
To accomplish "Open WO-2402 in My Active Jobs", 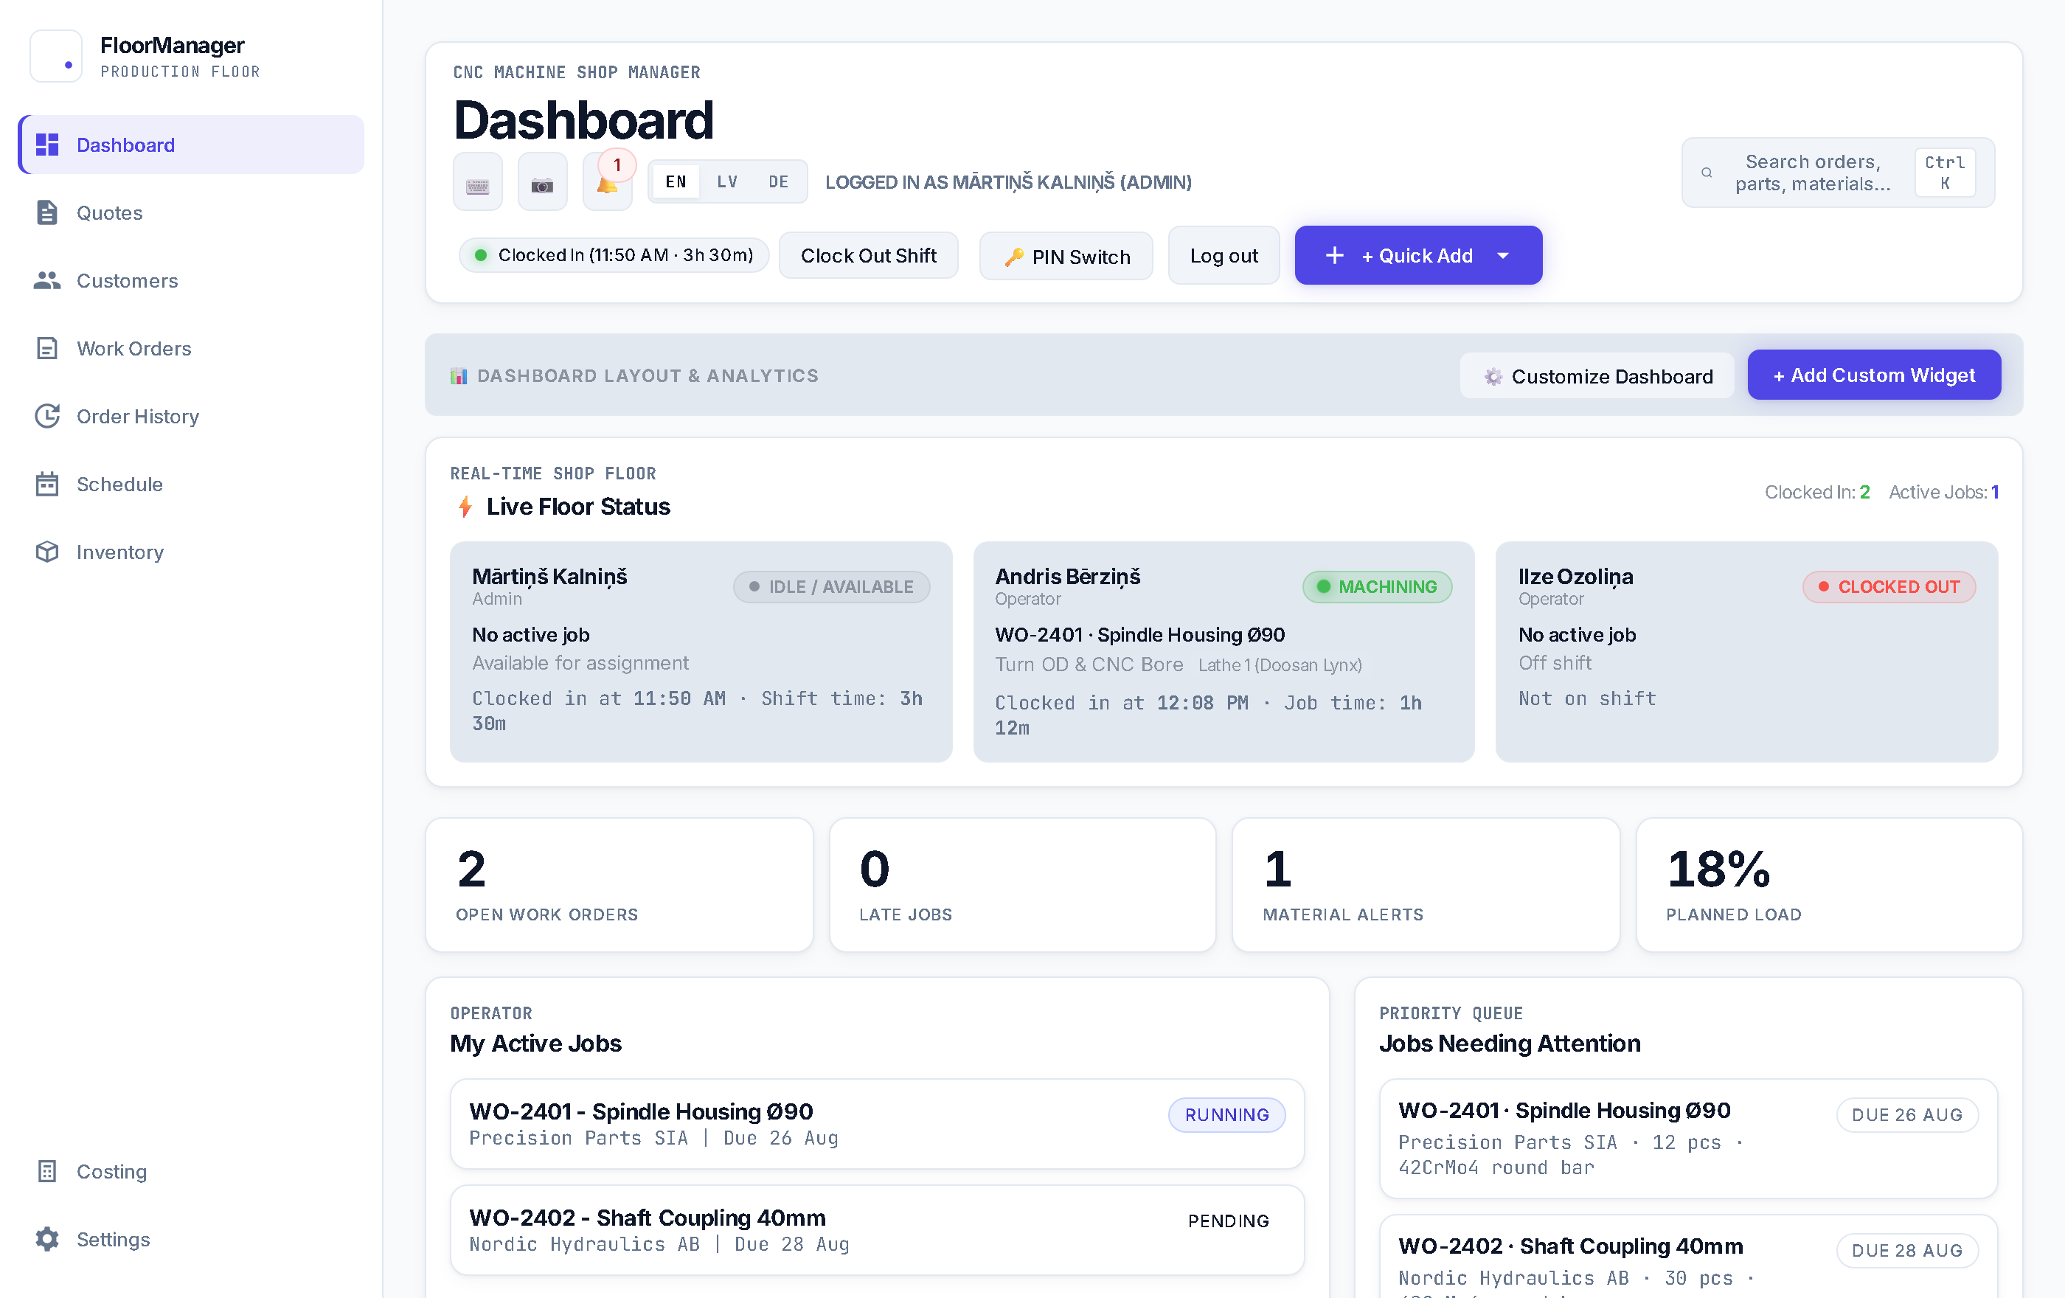I will (878, 1229).
